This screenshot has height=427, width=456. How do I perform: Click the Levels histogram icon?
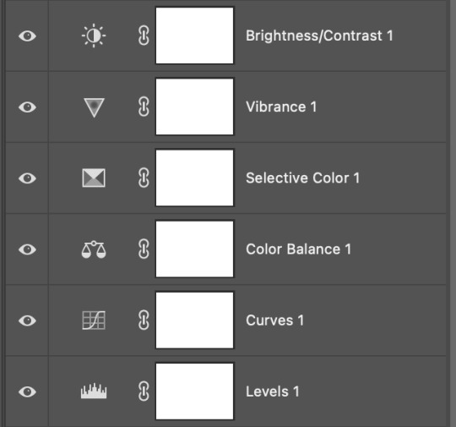pyautogui.click(x=94, y=391)
